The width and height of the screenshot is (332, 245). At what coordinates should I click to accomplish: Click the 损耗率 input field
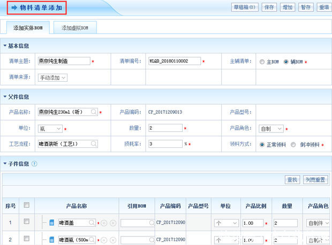point(165,144)
